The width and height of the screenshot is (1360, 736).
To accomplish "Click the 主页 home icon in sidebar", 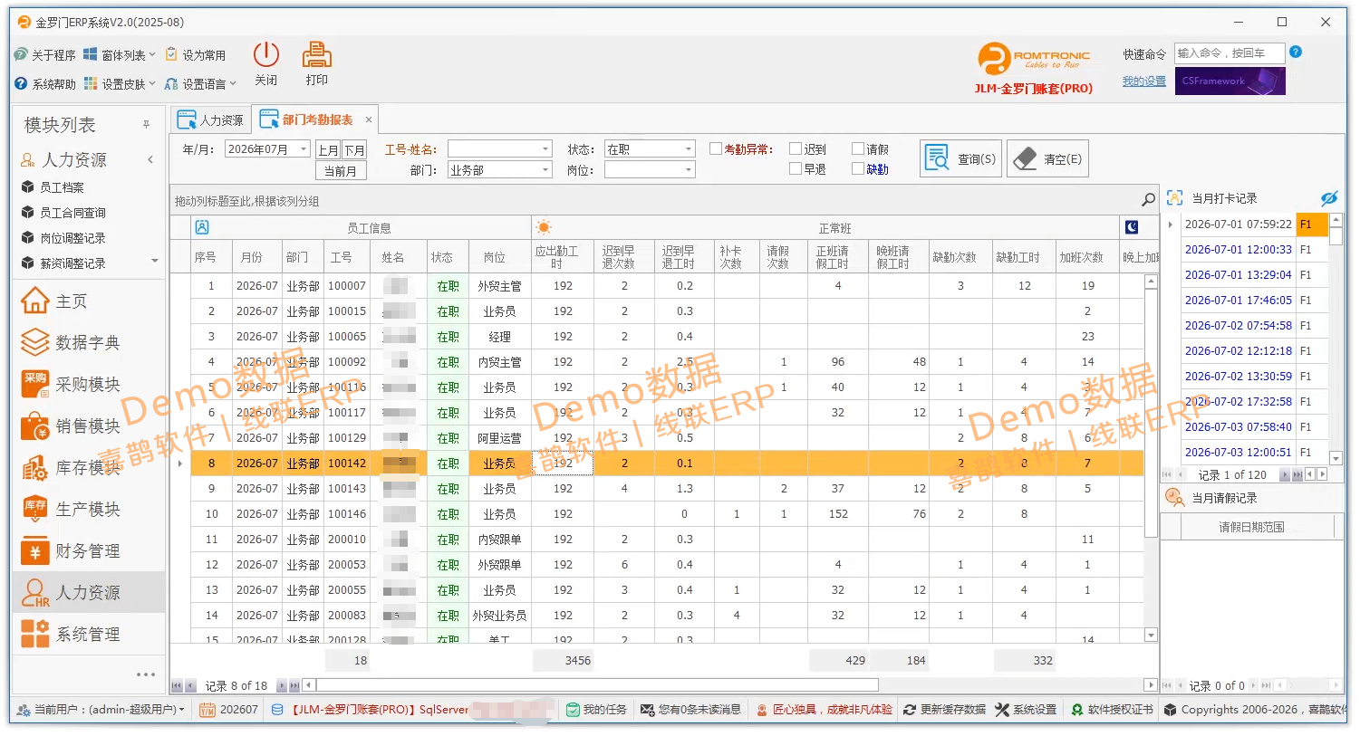I will click(35, 301).
